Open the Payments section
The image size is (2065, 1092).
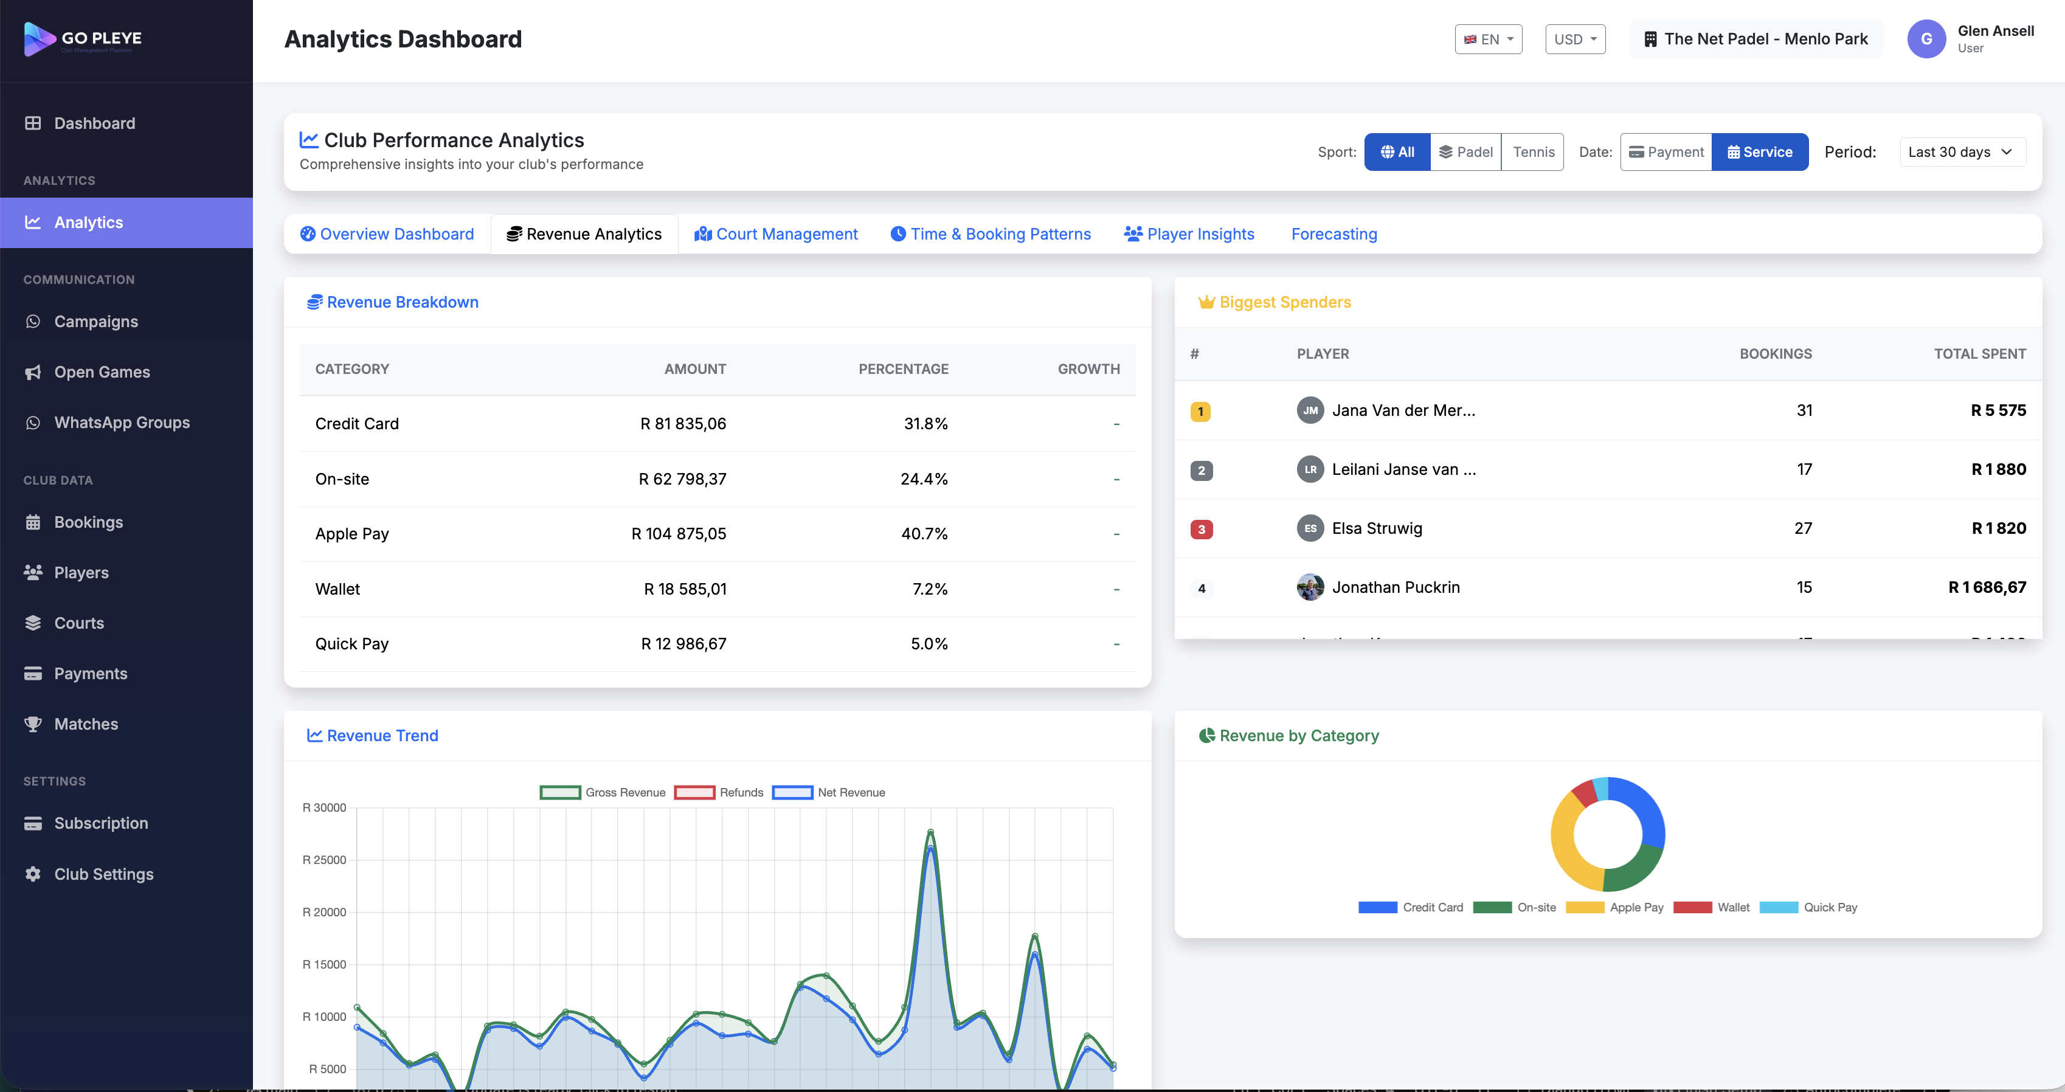coord(91,672)
